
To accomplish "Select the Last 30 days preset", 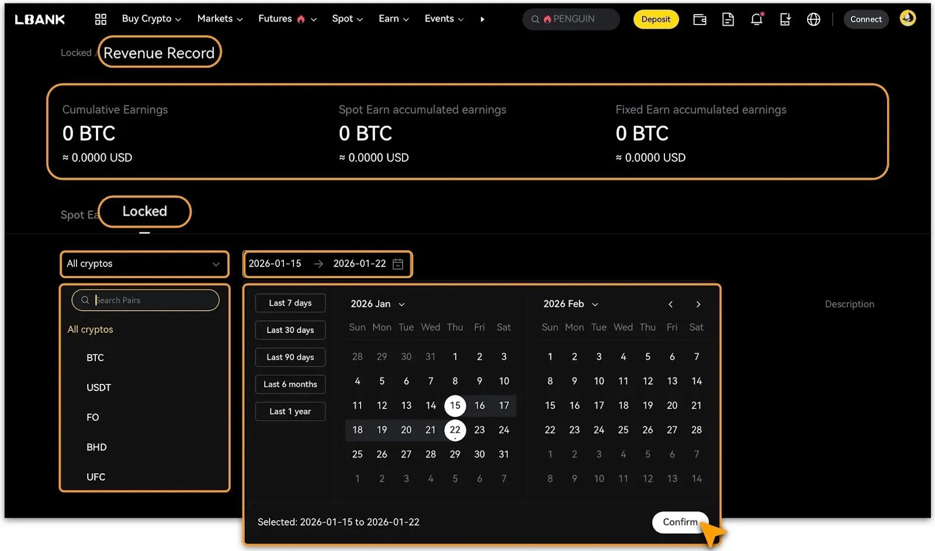I will pos(290,330).
